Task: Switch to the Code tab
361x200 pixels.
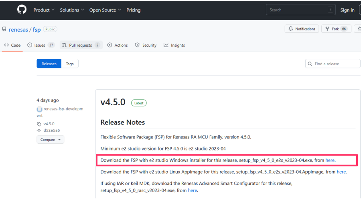Action: pyautogui.click(x=12, y=45)
